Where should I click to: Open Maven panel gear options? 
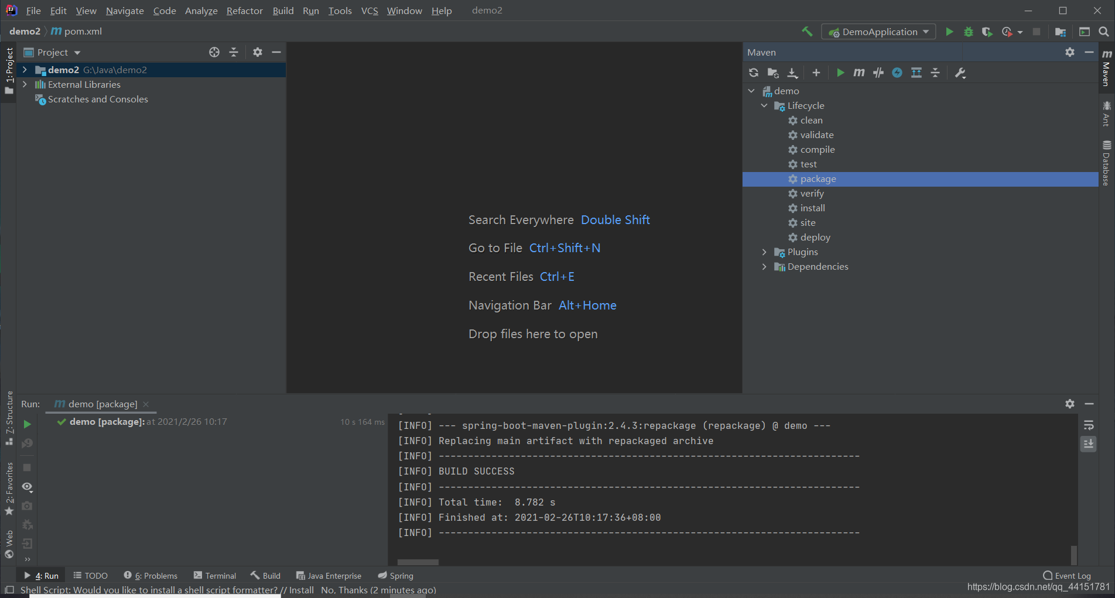[x=1070, y=52]
